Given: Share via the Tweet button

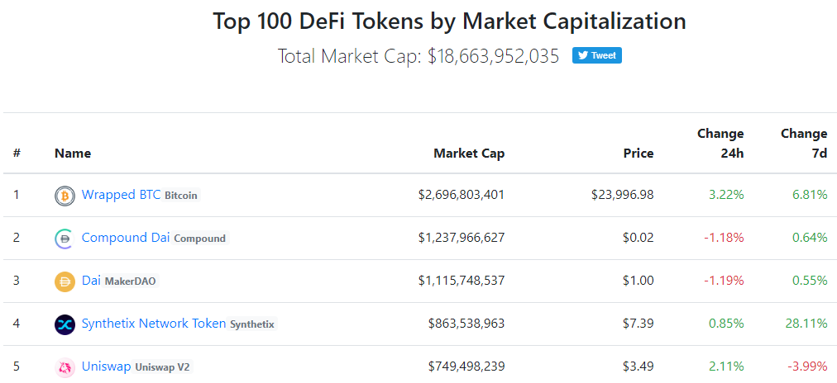Looking at the screenshot, I should click(x=596, y=55).
